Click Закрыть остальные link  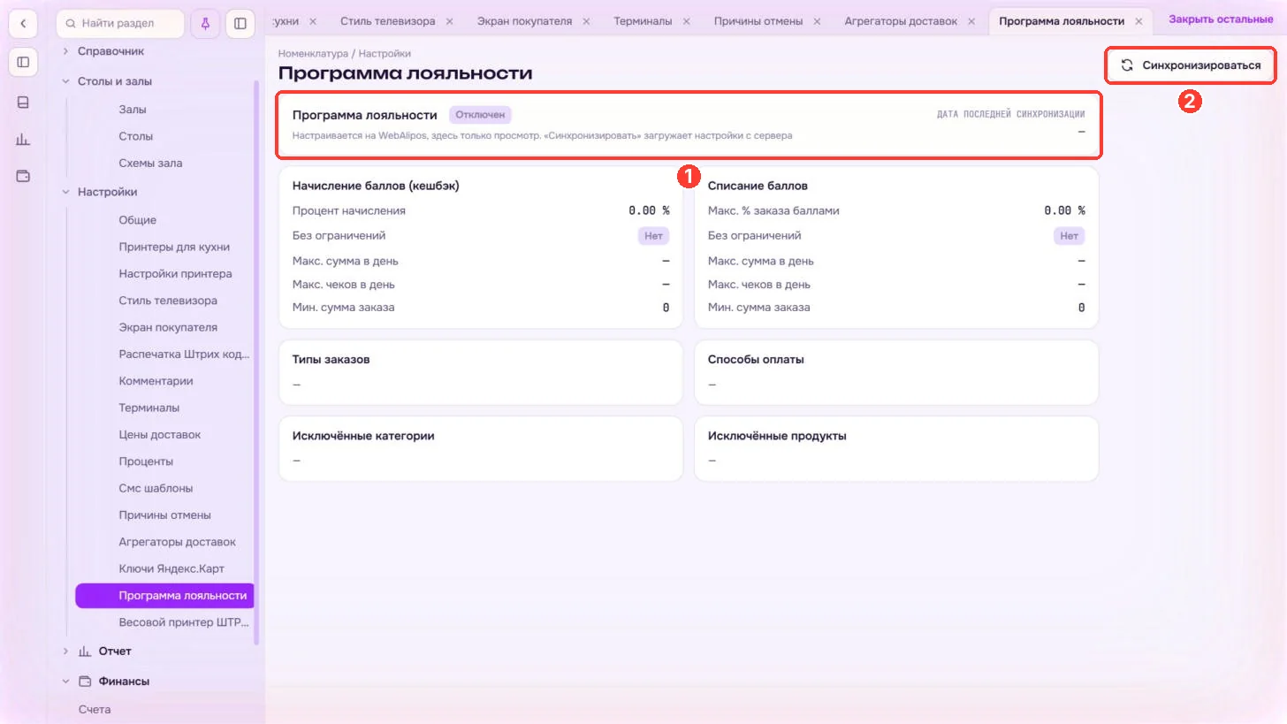click(1221, 19)
